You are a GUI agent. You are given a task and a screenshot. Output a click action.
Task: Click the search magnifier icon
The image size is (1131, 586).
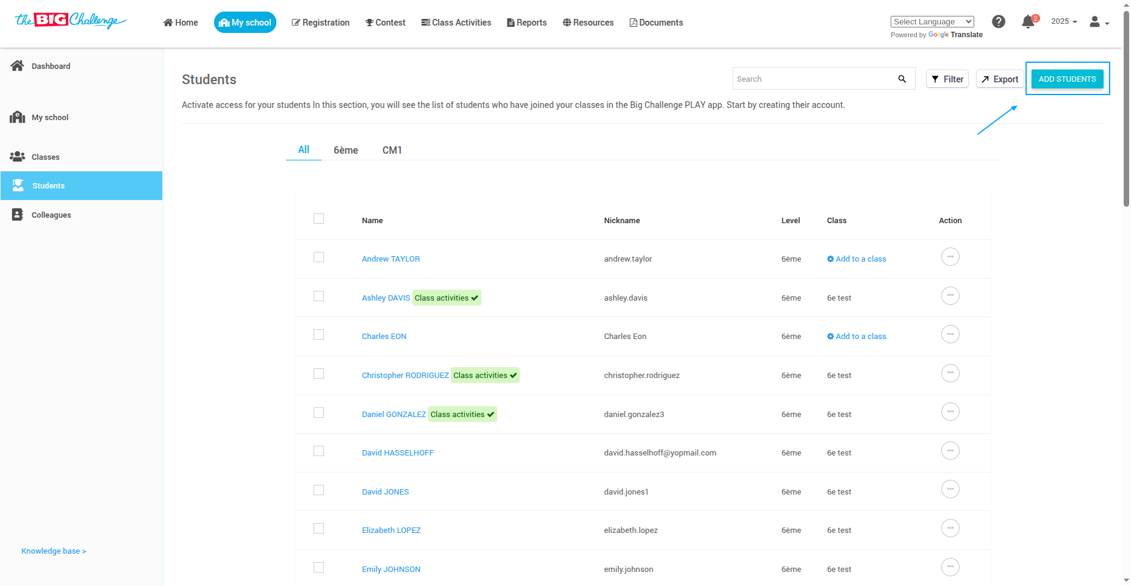point(902,79)
